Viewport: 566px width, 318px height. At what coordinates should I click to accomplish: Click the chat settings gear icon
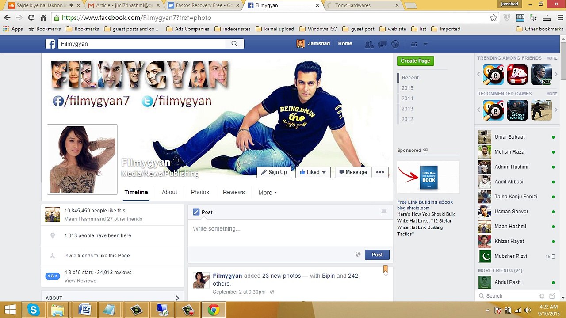pyautogui.click(x=542, y=296)
